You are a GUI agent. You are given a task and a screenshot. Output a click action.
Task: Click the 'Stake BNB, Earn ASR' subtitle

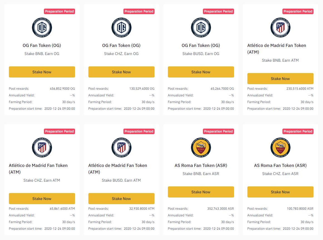(x=201, y=174)
